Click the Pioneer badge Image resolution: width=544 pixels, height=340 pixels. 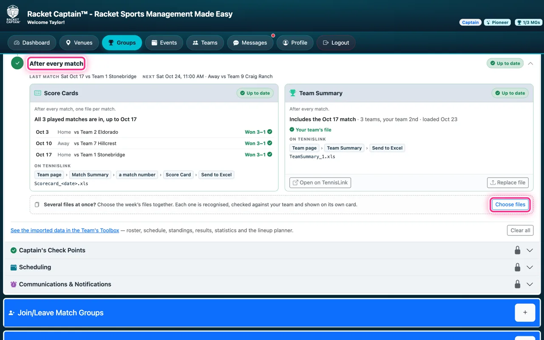(x=497, y=23)
